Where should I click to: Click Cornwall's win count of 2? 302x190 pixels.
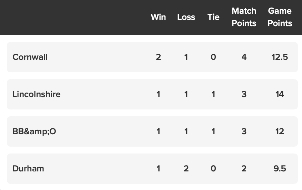158,57
